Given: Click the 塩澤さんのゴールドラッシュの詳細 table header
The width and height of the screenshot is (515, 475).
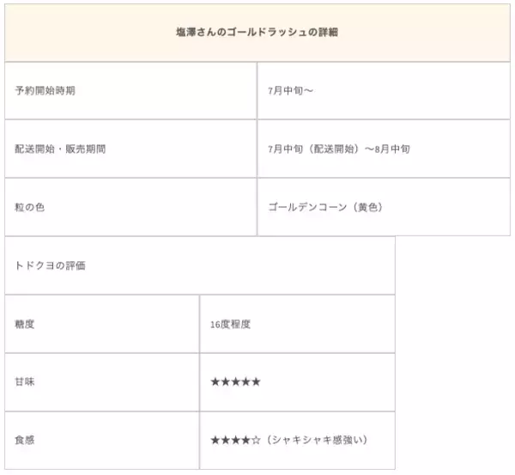Looking at the screenshot, I should coord(257,33).
